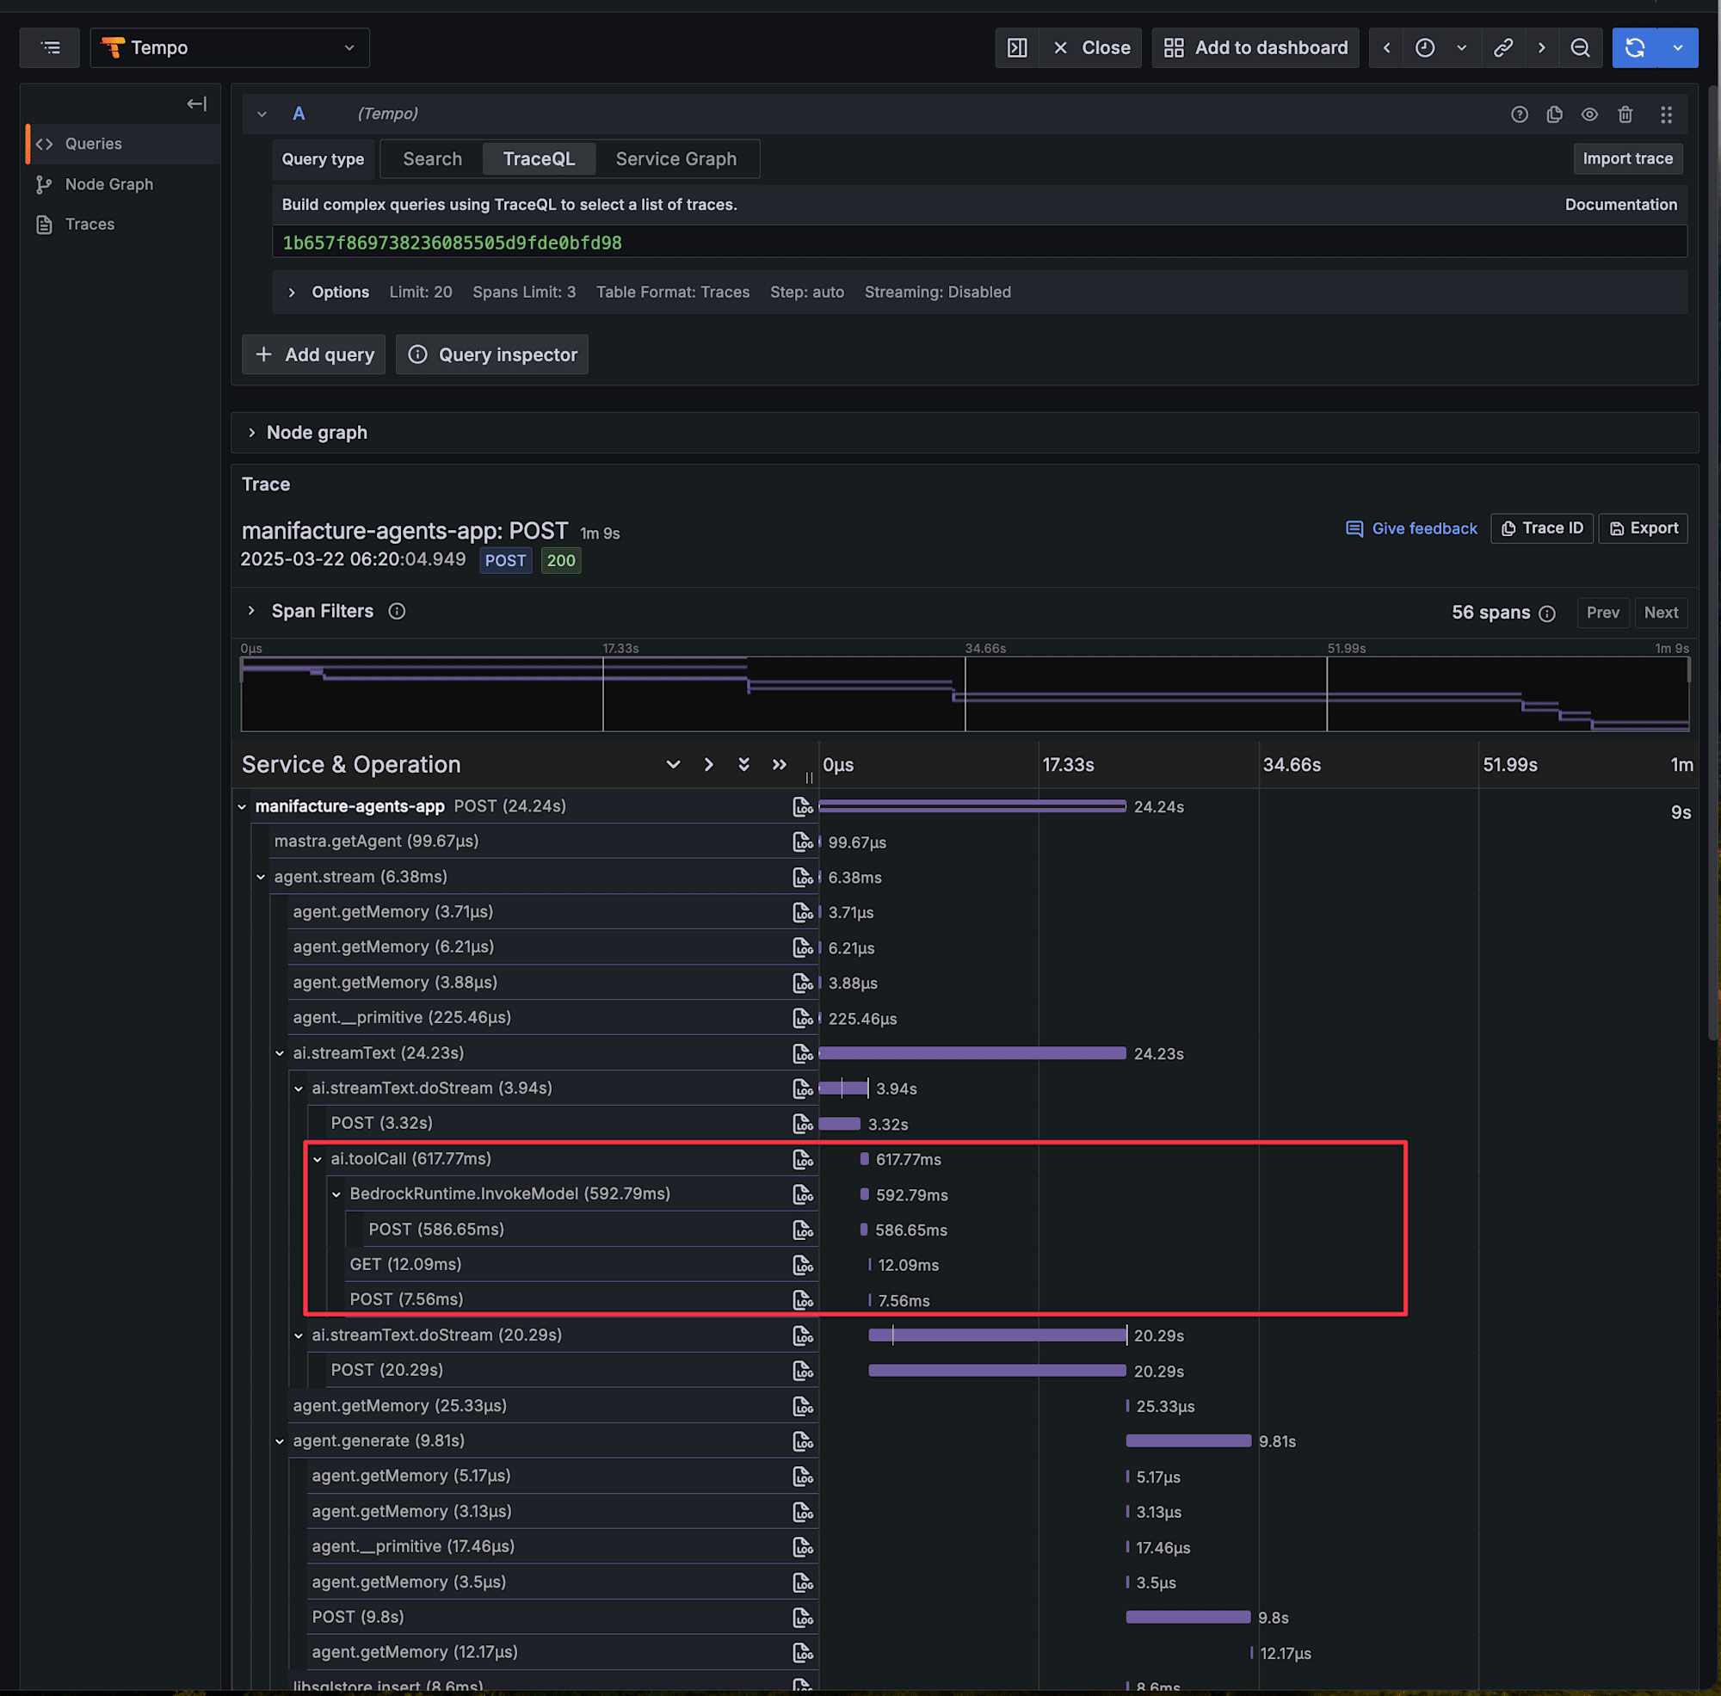Duplicate query A icon
1721x1696 pixels.
coord(1555,114)
